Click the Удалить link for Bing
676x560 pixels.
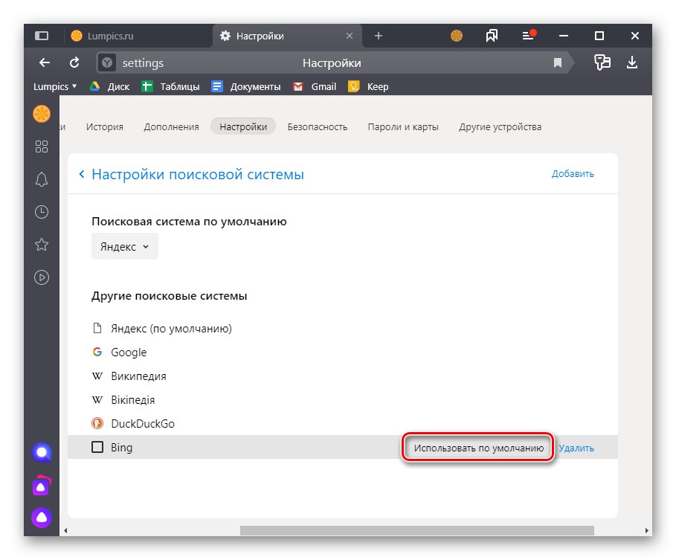tap(576, 448)
